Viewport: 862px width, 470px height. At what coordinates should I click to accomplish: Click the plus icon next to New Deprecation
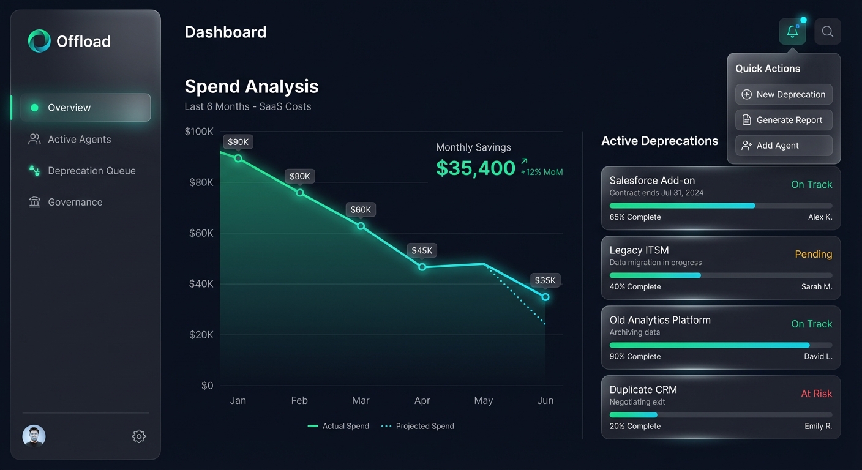click(746, 94)
